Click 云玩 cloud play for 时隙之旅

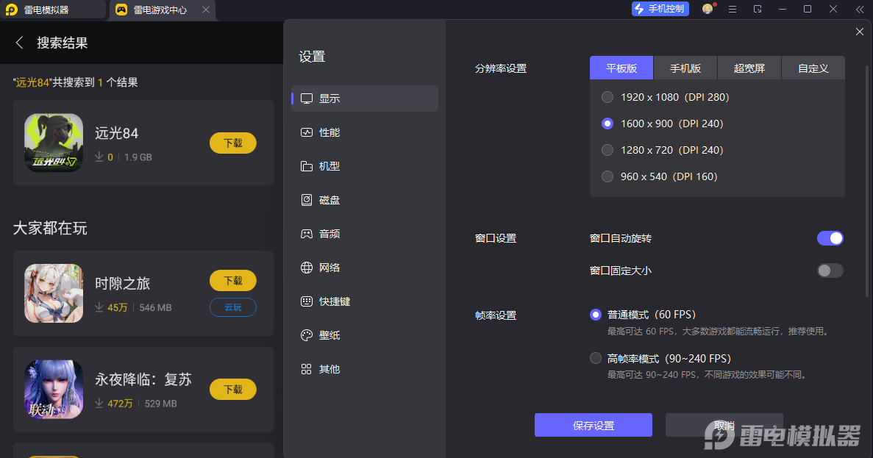(x=232, y=307)
